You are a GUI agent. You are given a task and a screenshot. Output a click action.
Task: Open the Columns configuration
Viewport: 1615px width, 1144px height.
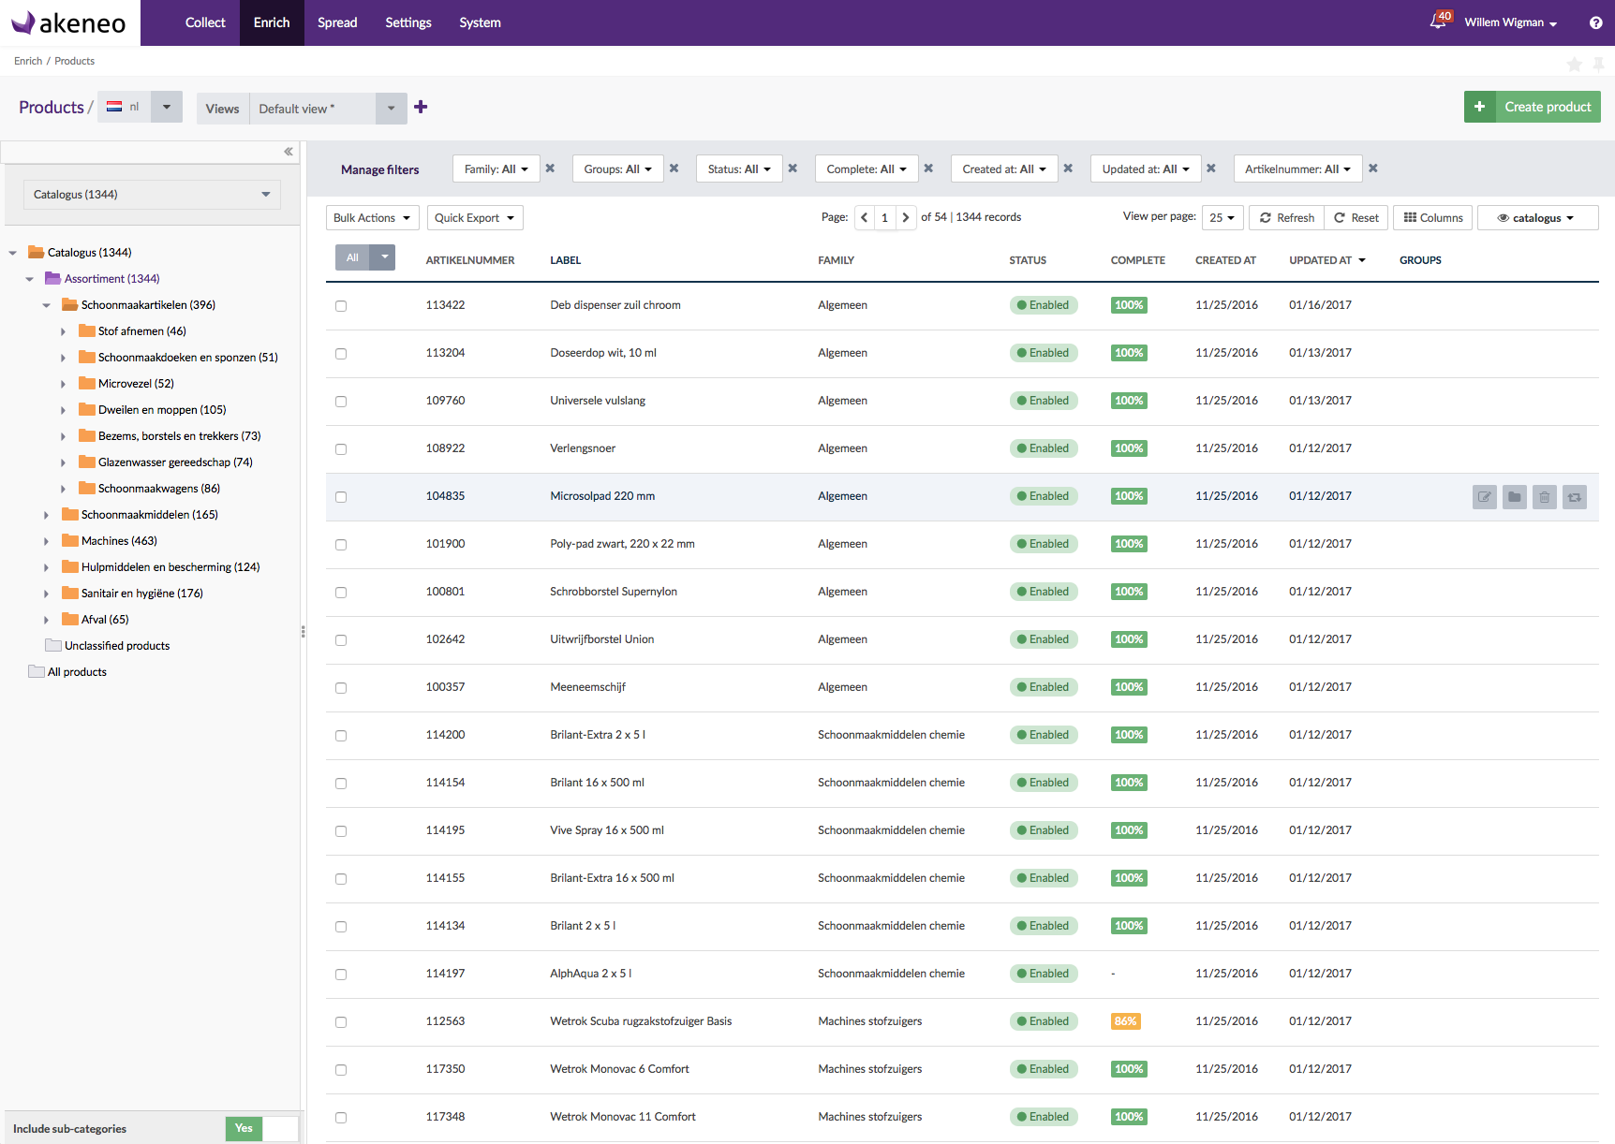1433,218
